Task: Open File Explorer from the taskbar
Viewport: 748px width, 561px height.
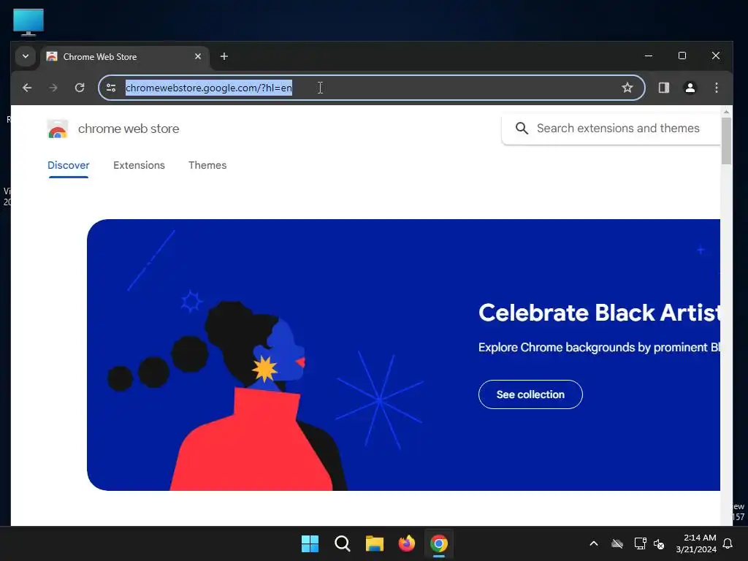Action: tap(375, 543)
